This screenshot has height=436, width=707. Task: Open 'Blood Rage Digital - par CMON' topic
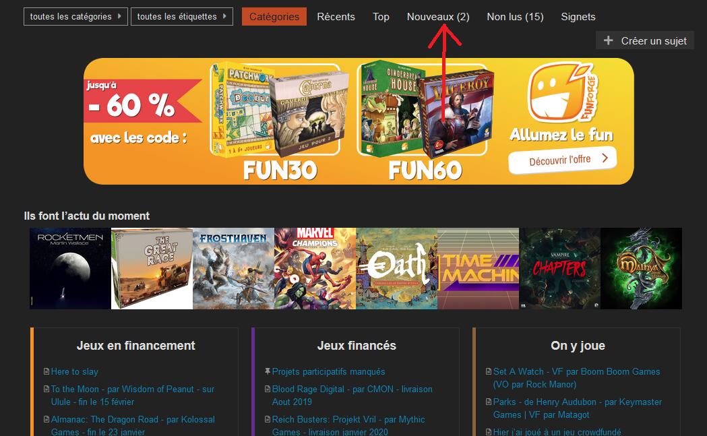[352, 396]
